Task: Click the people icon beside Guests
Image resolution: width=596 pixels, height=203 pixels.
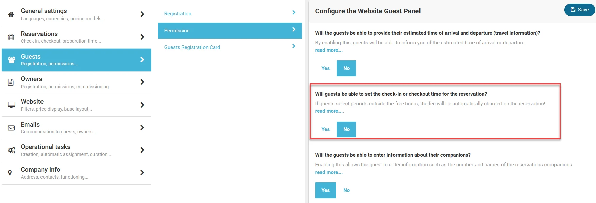Action: click(11, 60)
